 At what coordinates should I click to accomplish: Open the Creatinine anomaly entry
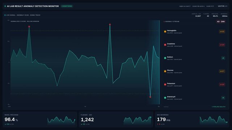[x=195, y=45]
